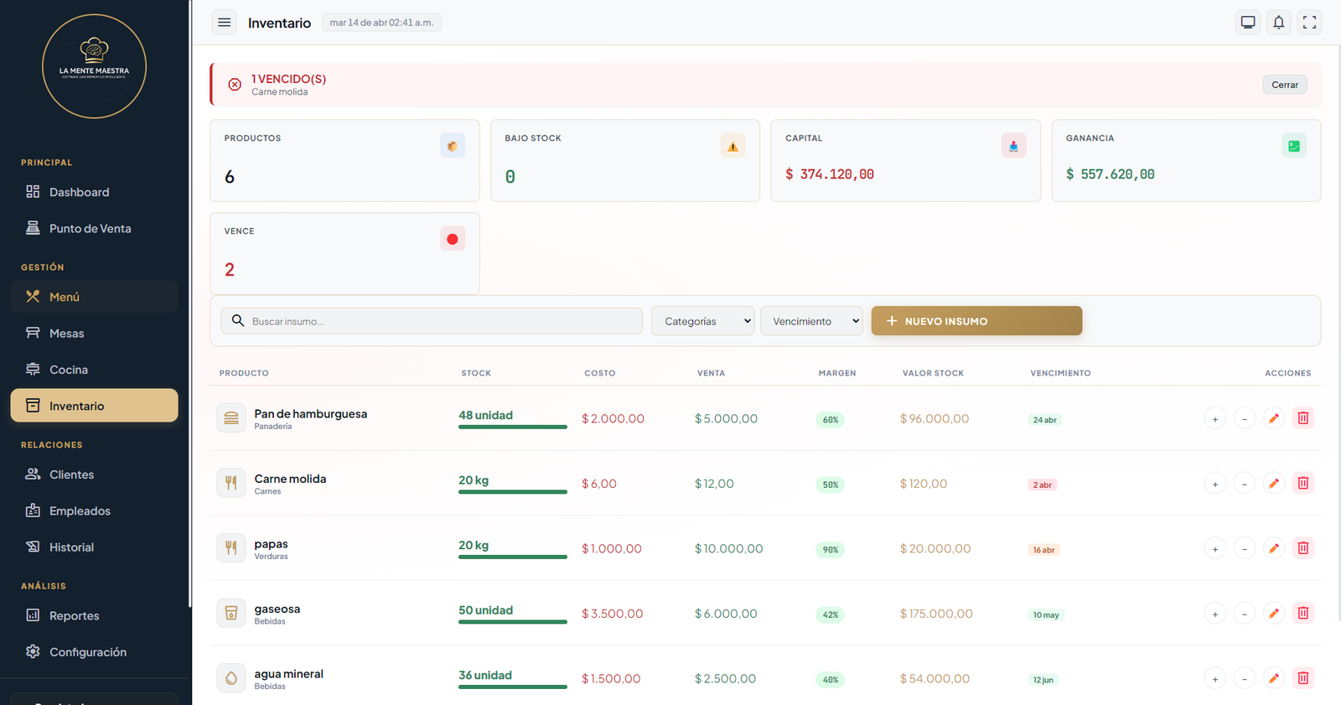
Task: Increase stock of agua mineral
Action: pyautogui.click(x=1215, y=678)
